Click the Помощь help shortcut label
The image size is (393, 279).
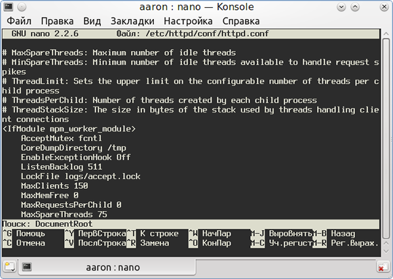pyautogui.click(x=30, y=233)
